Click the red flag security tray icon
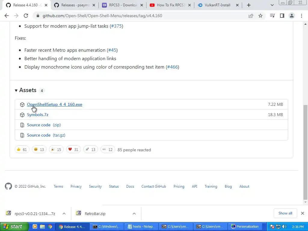This screenshot has width=308, height=231. [x=272, y=227]
